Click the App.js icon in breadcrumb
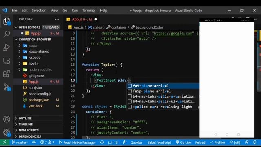 click(x=70, y=27)
